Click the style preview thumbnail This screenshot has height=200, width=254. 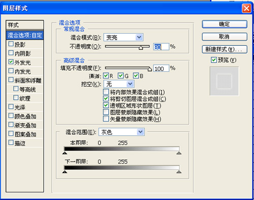tap(224, 81)
